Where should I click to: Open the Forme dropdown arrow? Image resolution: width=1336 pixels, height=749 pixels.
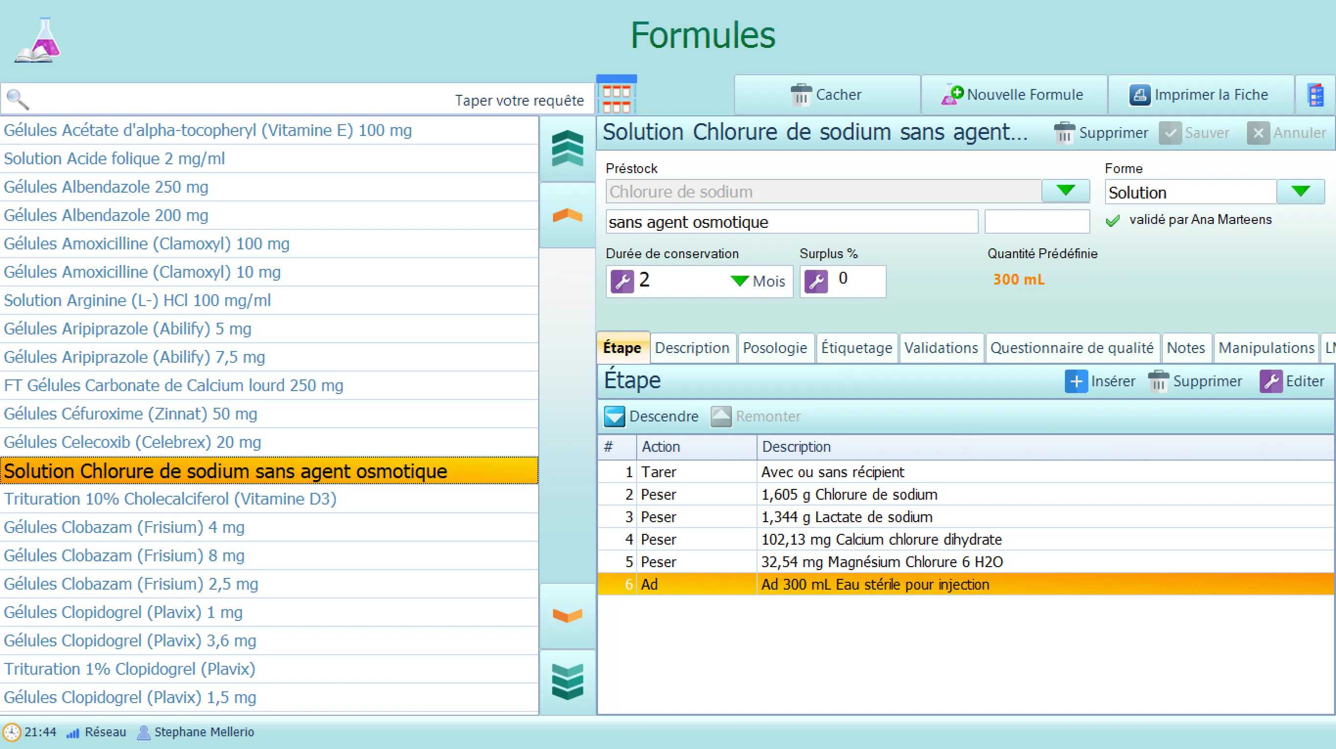click(x=1300, y=192)
